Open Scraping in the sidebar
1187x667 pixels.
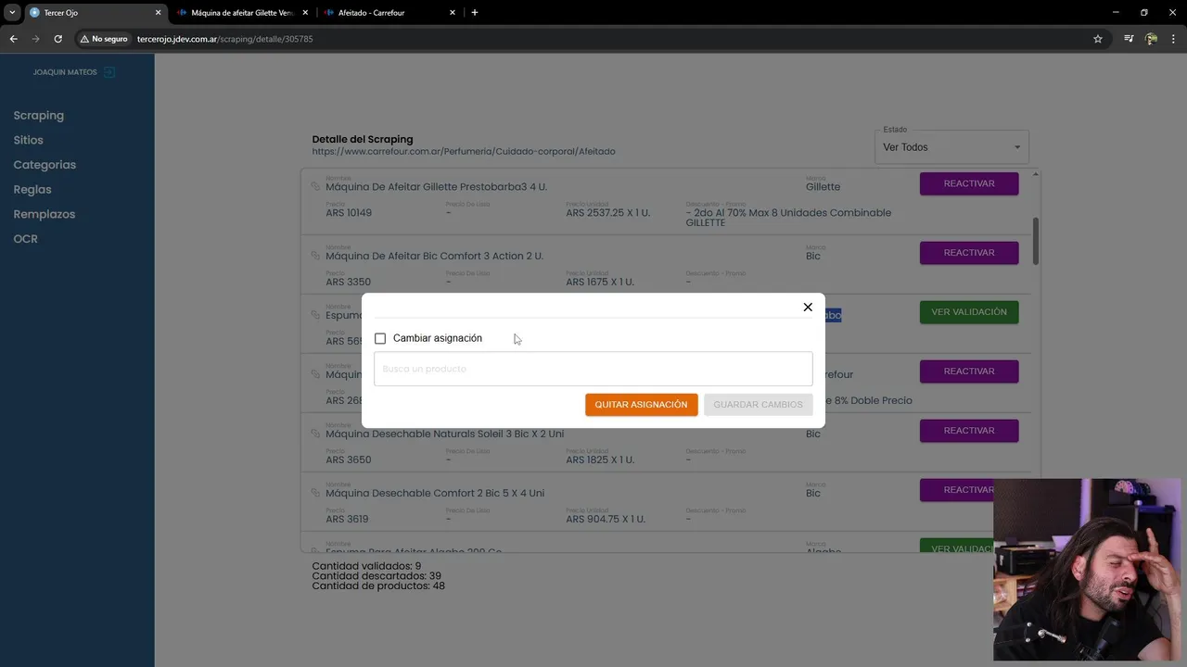pos(39,116)
